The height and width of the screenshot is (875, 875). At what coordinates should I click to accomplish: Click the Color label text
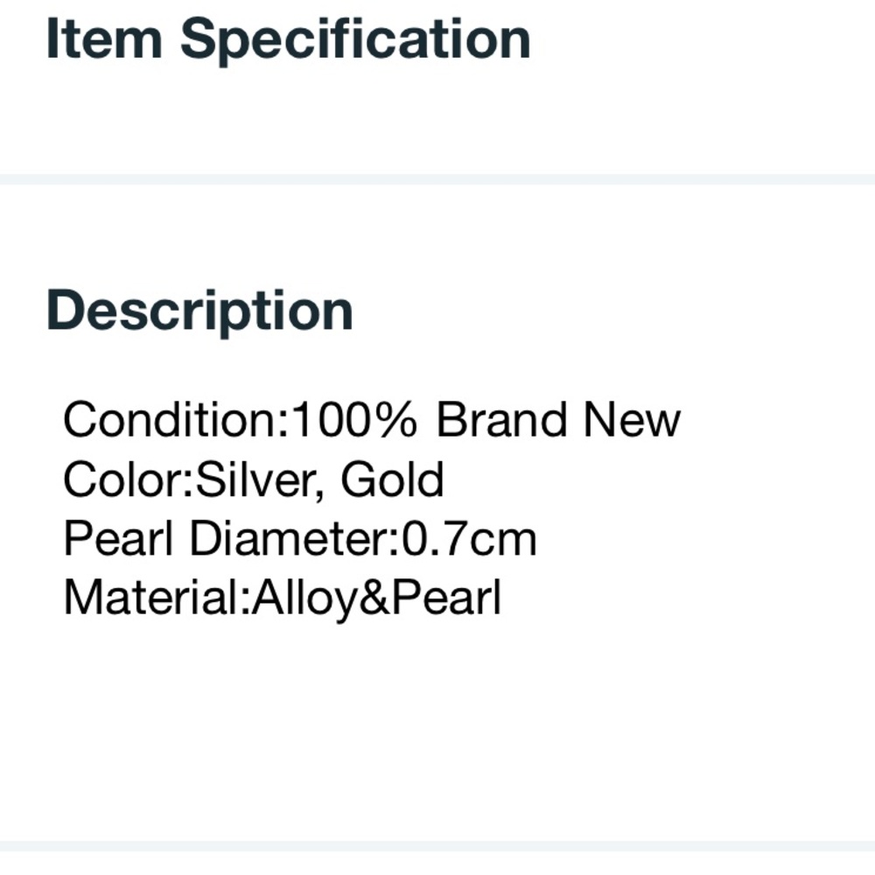click(x=123, y=479)
